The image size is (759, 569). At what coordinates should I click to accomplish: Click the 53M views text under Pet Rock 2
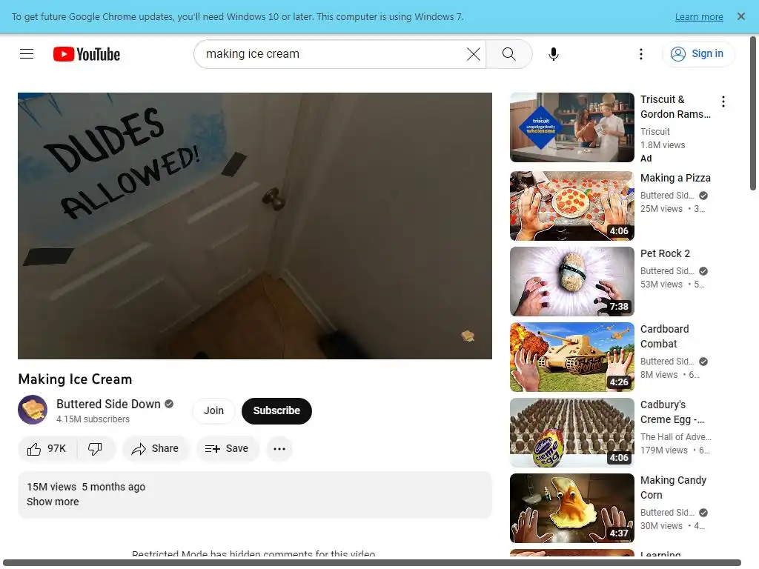tap(661, 284)
